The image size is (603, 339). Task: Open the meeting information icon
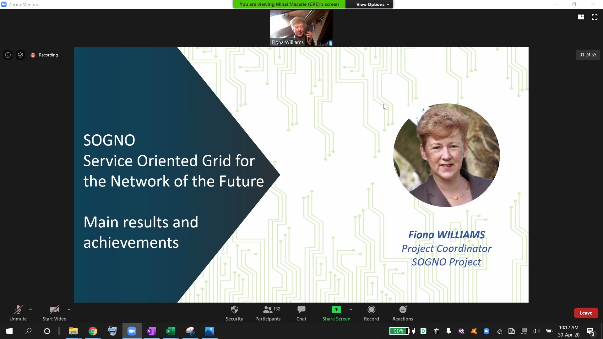coord(8,55)
